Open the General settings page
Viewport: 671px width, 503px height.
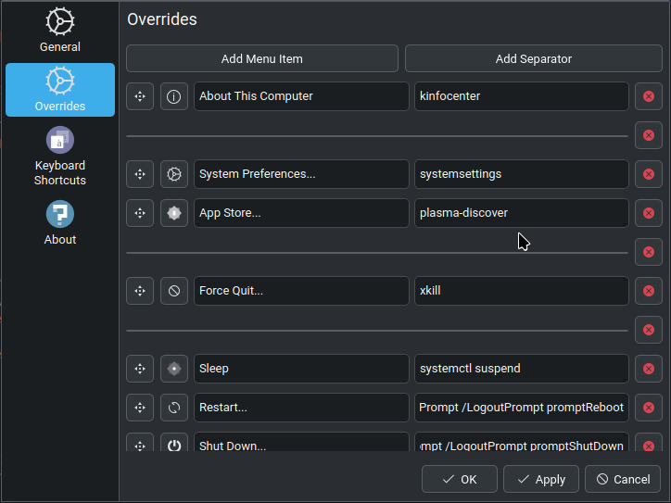[60, 30]
